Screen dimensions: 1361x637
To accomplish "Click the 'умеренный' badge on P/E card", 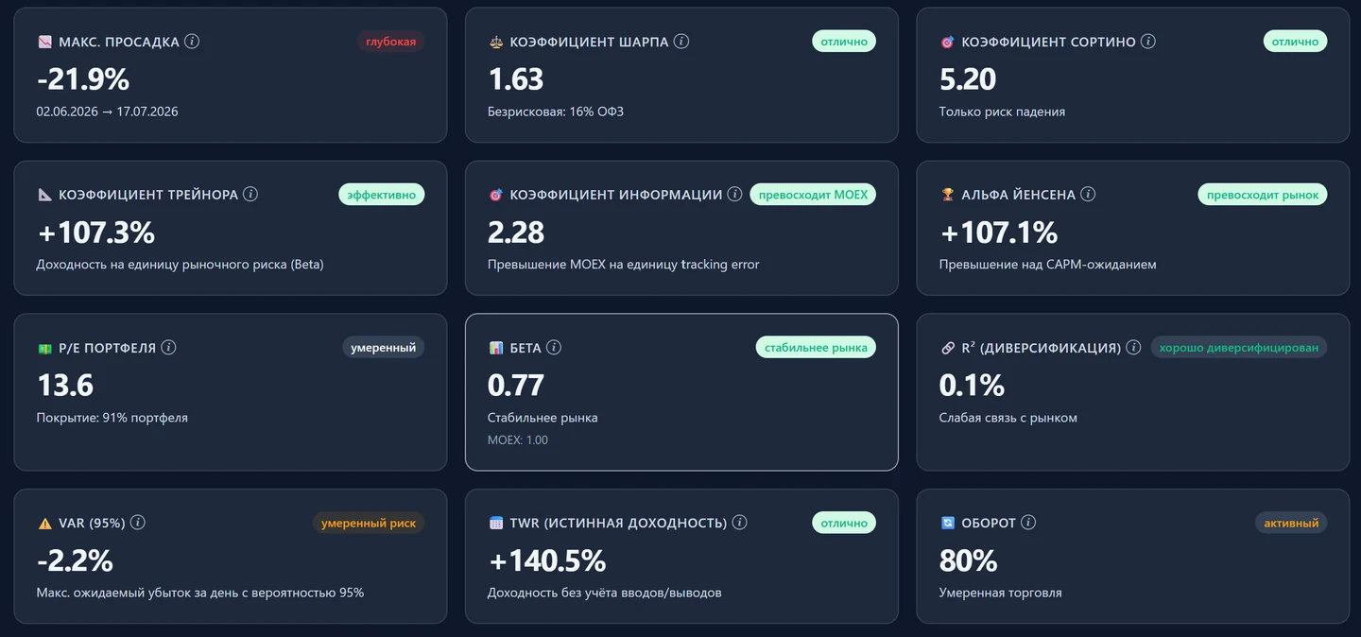I will tap(384, 348).
